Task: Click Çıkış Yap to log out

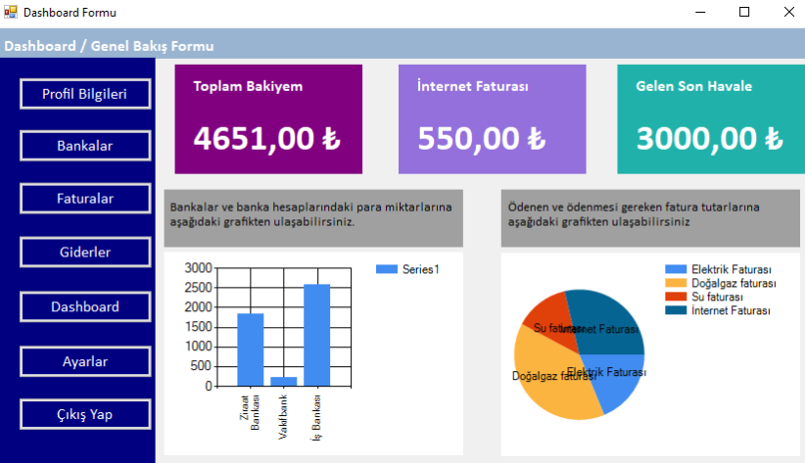Action: pyautogui.click(x=85, y=414)
